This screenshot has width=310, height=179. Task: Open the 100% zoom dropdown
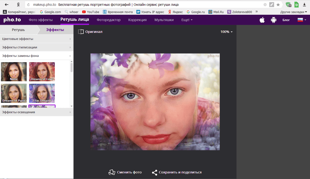point(226,32)
